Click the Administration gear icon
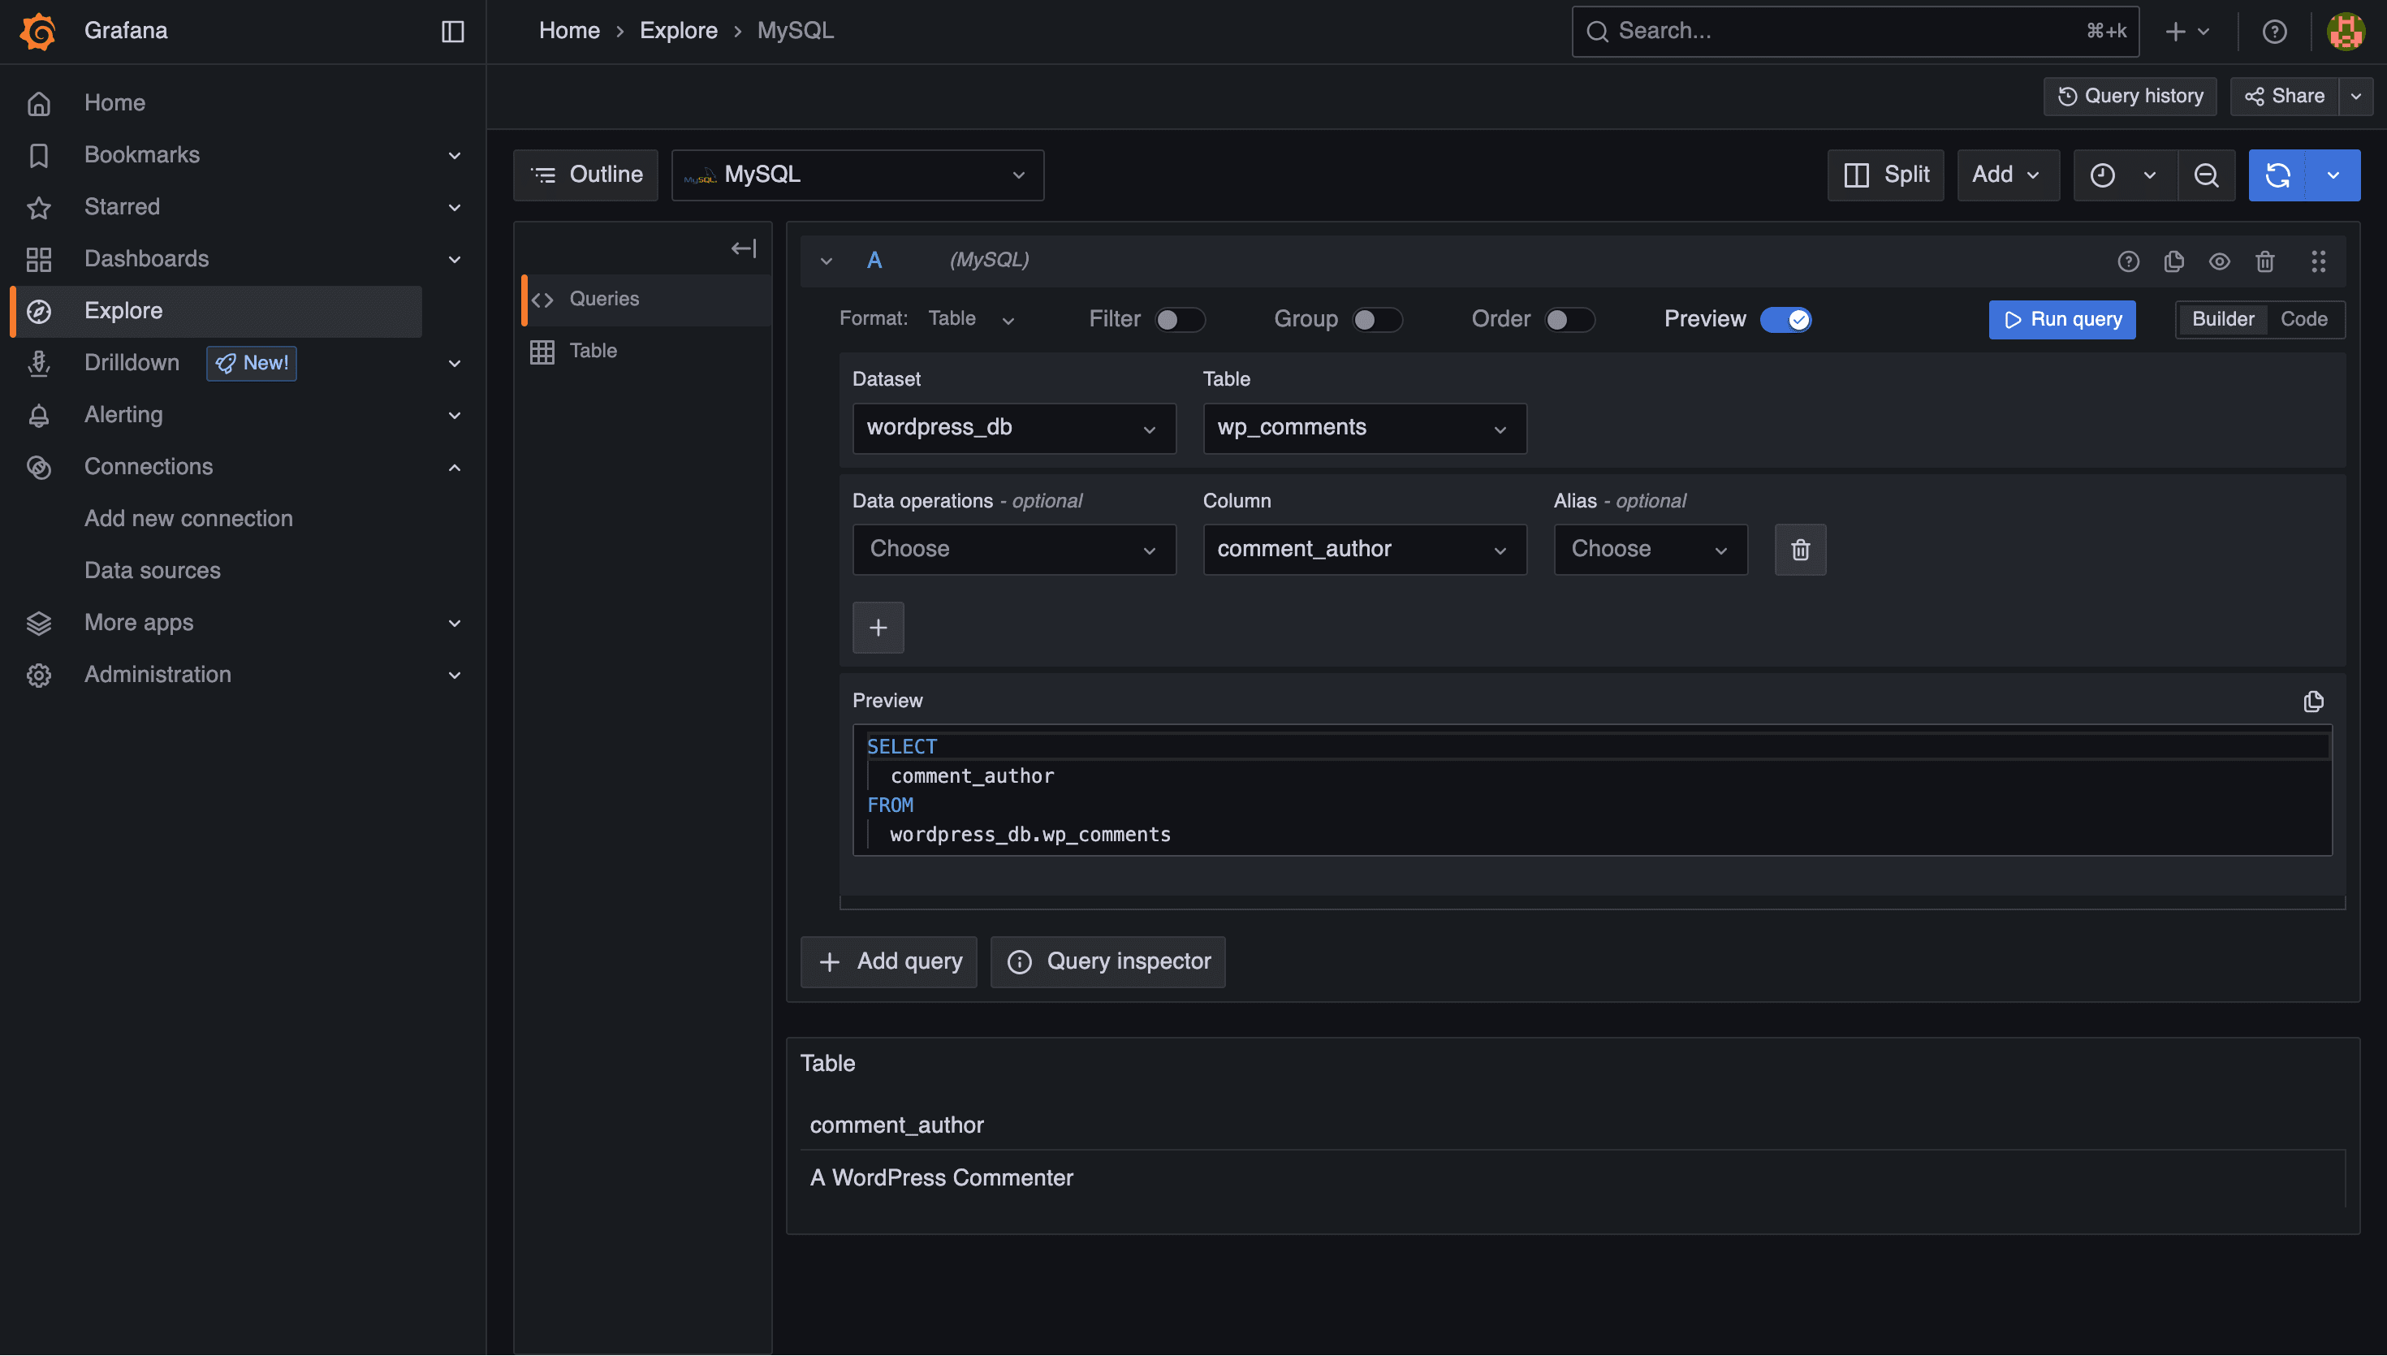The image size is (2387, 1356). coord(39,676)
